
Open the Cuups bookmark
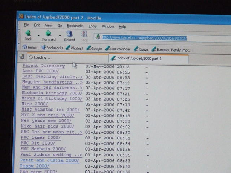pos(141,49)
